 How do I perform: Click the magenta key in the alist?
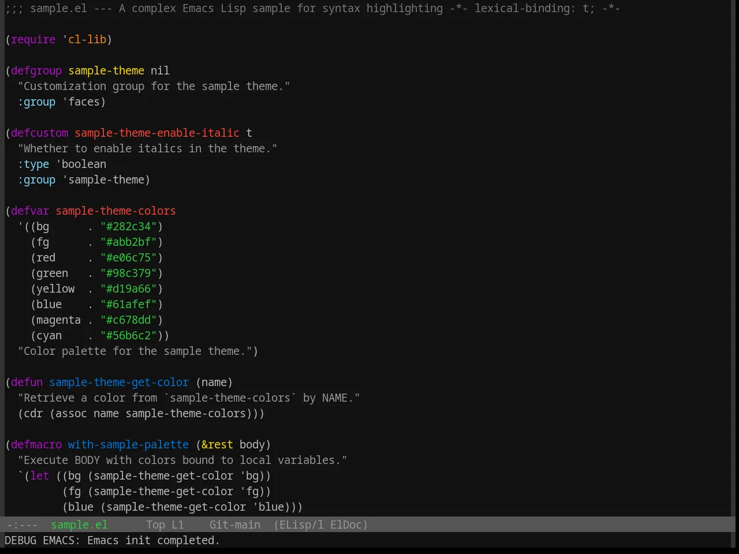(x=59, y=320)
